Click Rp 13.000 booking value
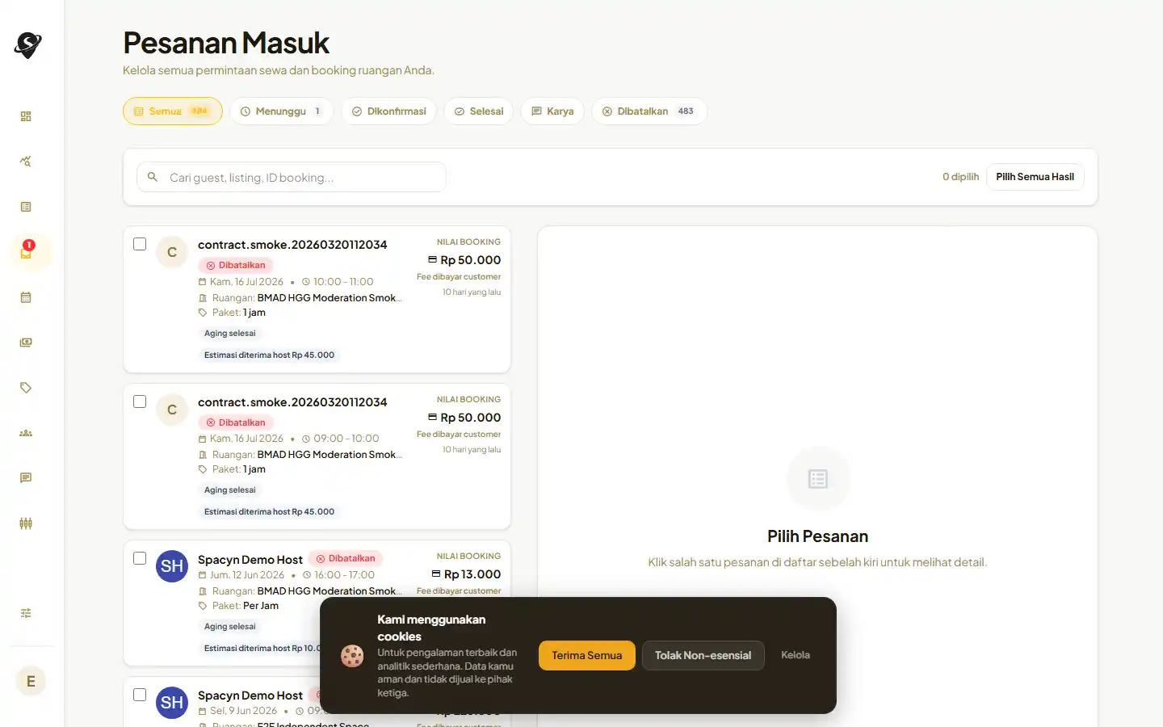The height and width of the screenshot is (727, 1163). coord(472,574)
